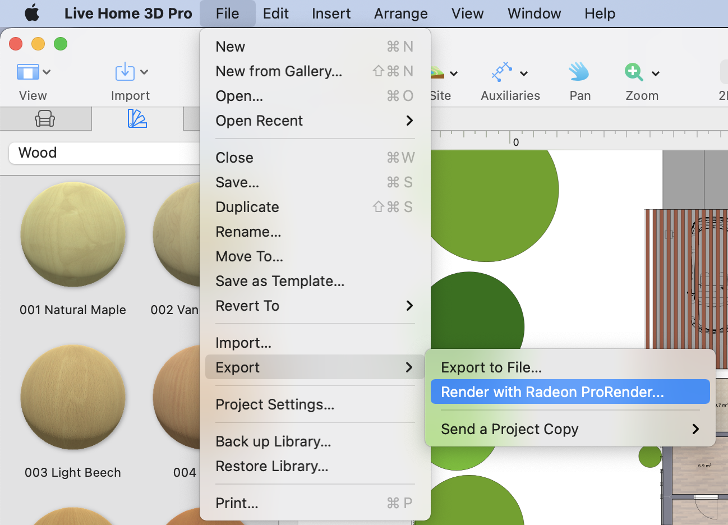Viewport: 728px width, 525px height.
Task: Expand the Send a Project Copy submenu
Action: (x=509, y=429)
